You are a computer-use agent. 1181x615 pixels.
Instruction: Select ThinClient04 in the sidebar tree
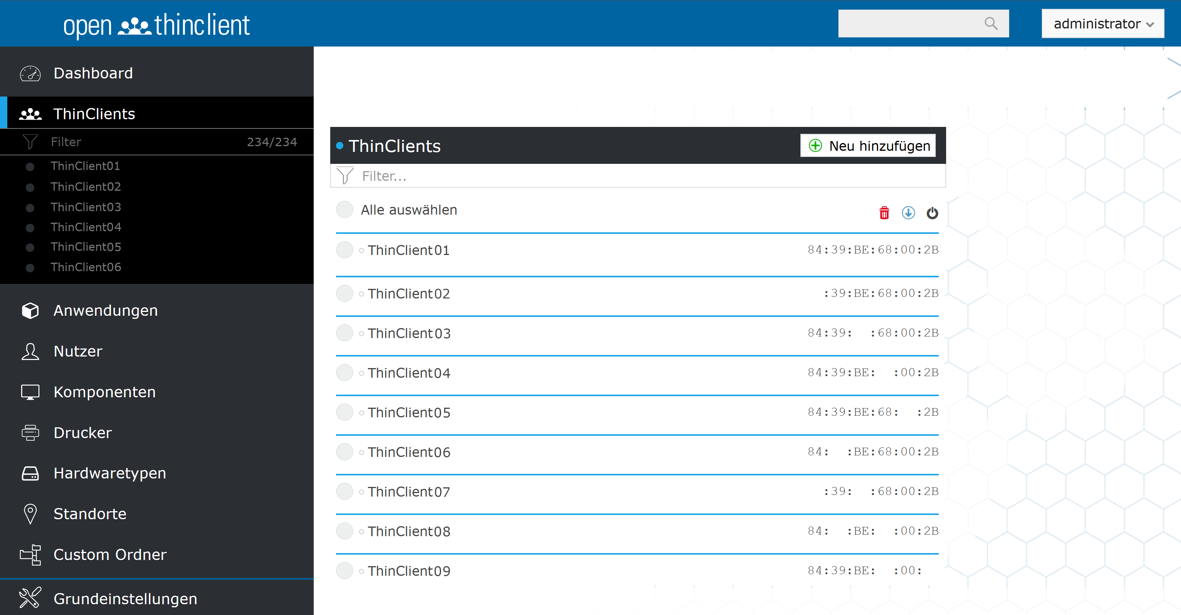tap(86, 227)
